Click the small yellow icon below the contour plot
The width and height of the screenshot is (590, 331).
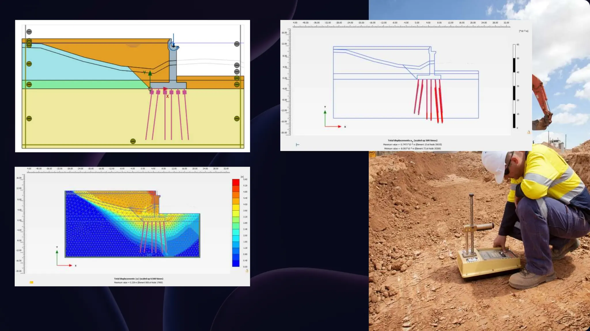tap(31, 282)
